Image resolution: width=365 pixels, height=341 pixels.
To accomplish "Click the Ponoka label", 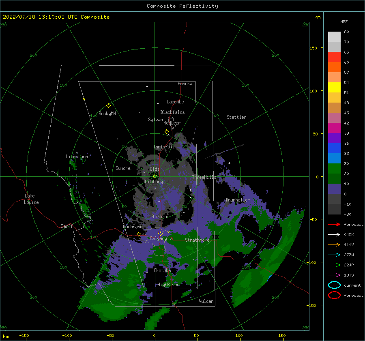I will click(185, 84).
